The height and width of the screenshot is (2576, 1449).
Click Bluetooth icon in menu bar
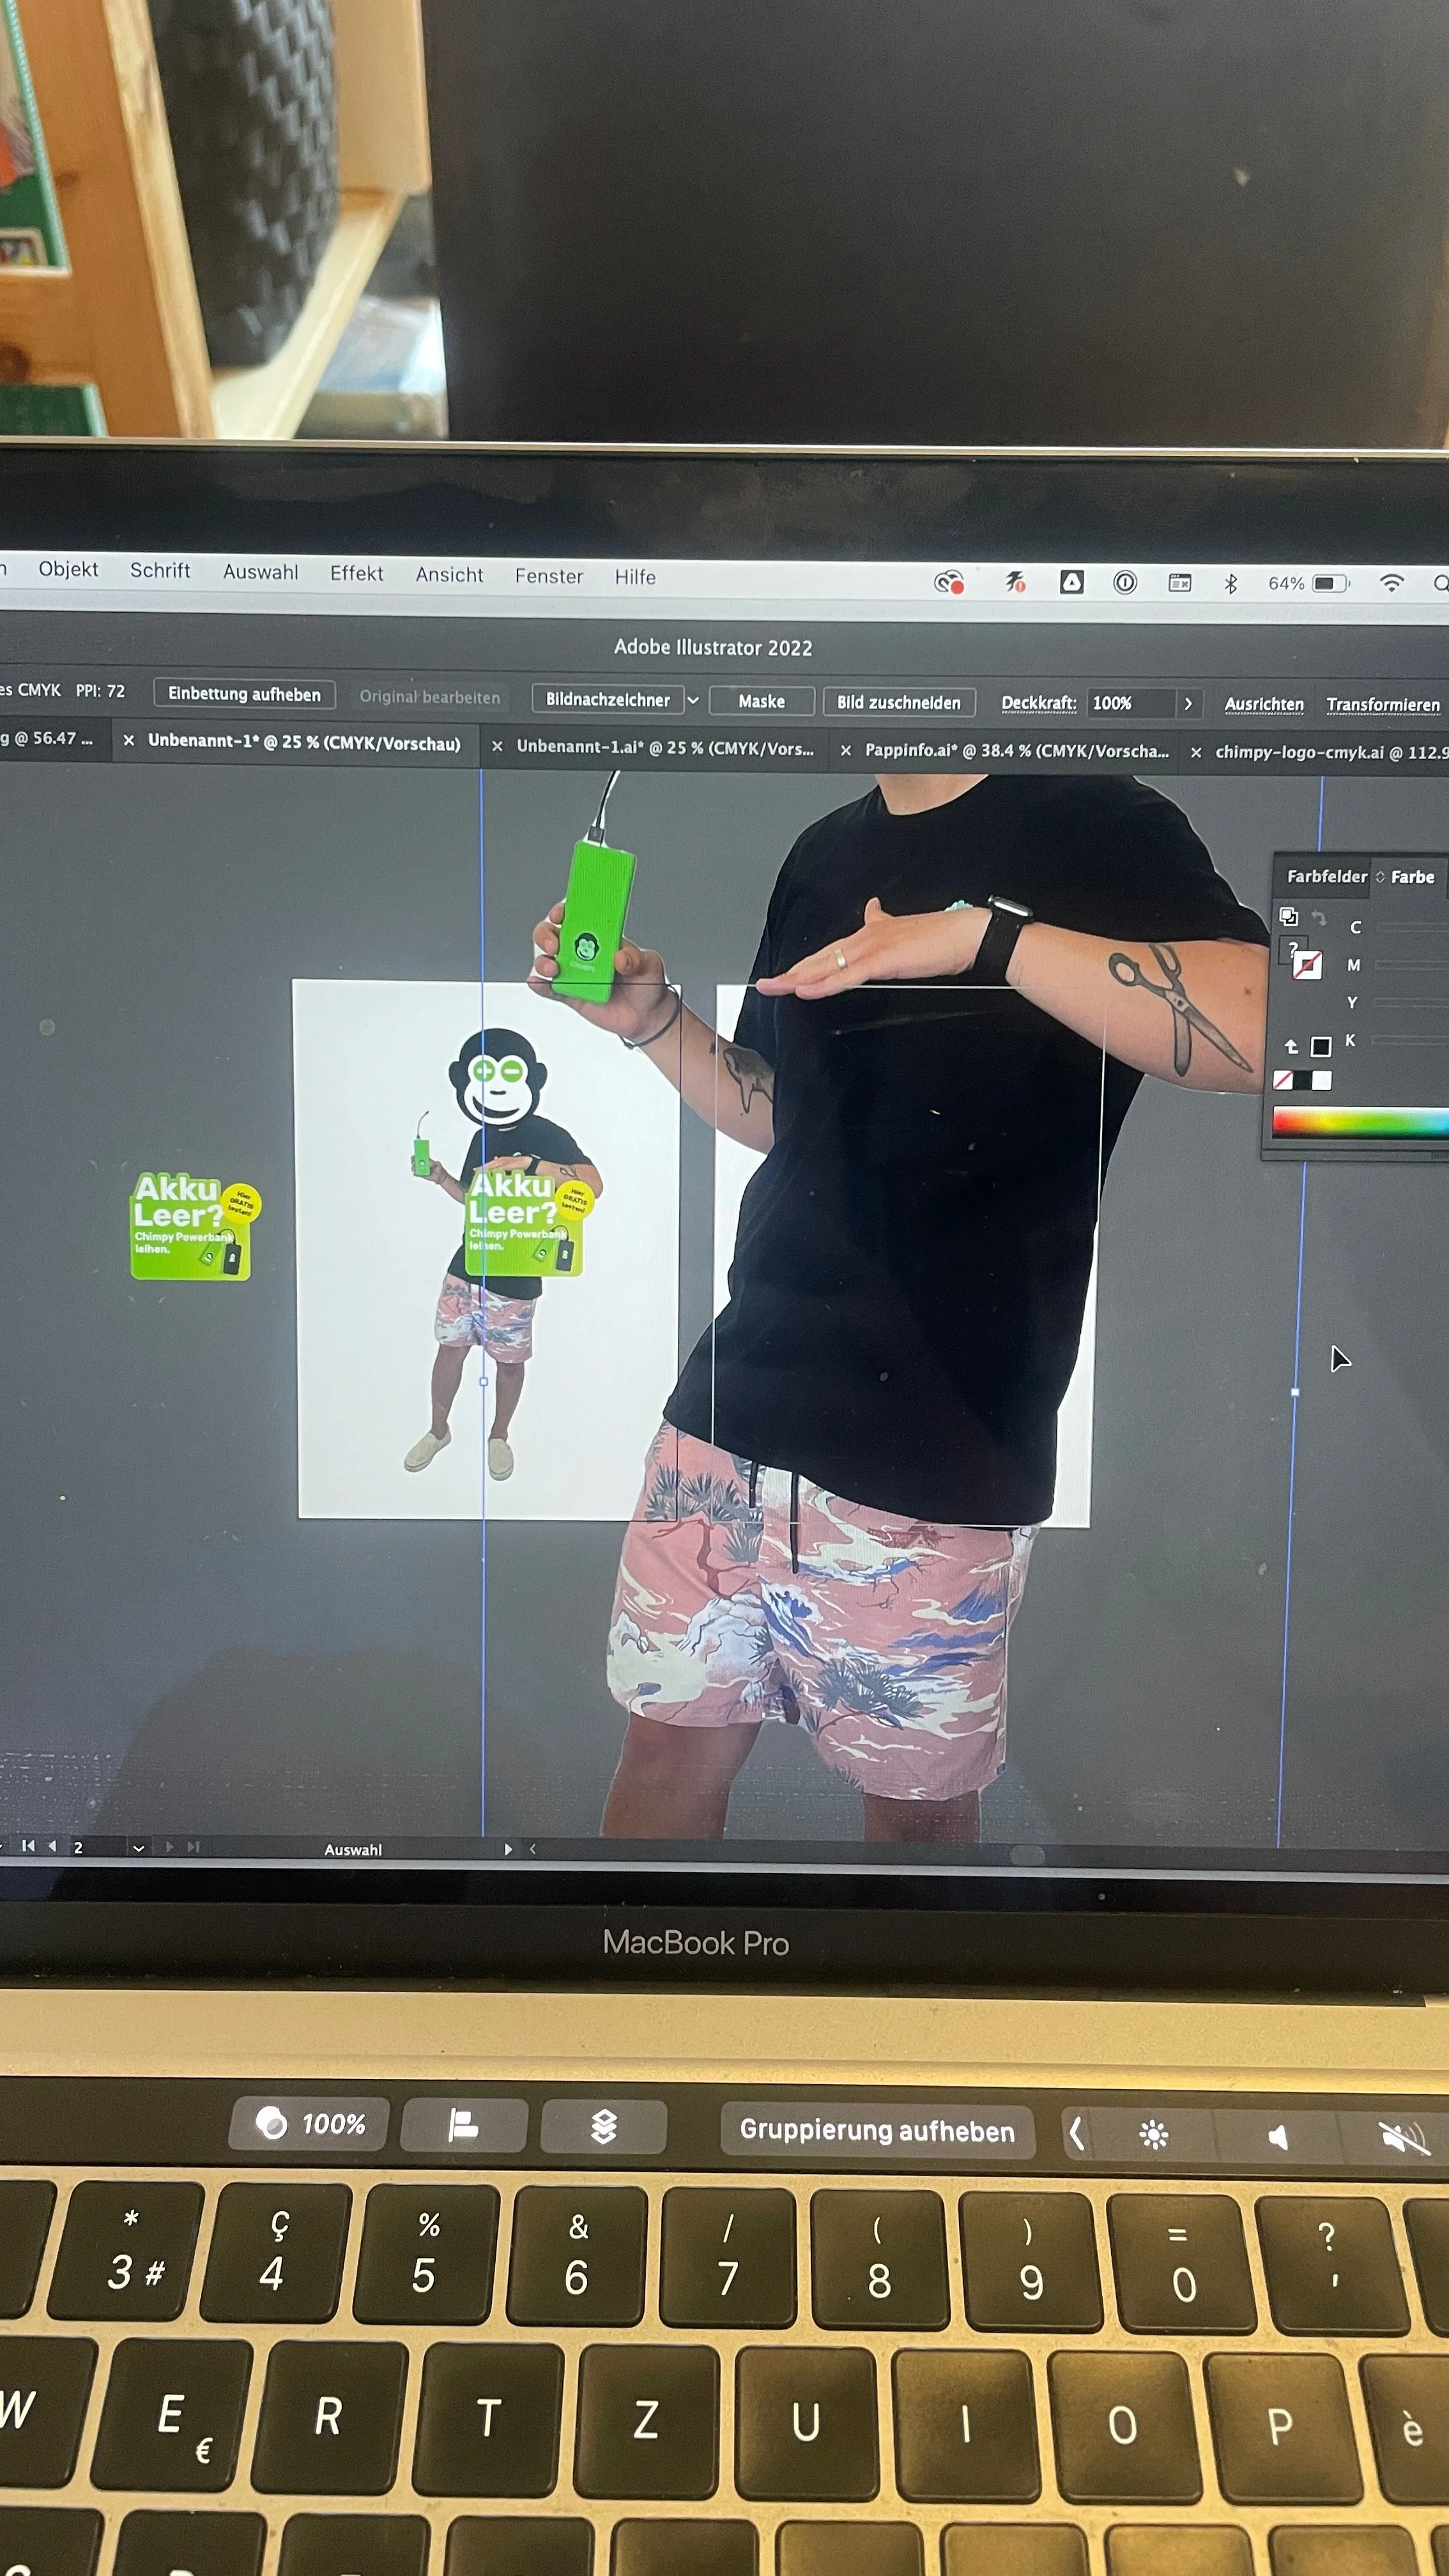coord(1230,584)
